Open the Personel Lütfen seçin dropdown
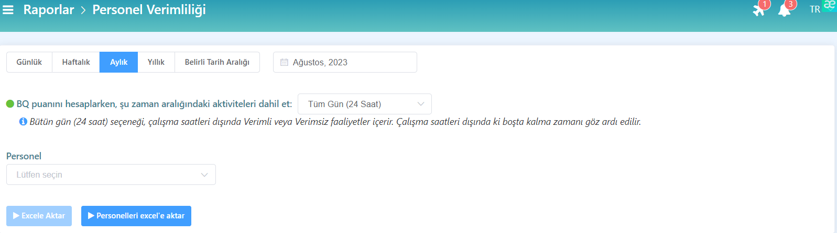Viewport: 837px width, 233px height. 111,174
